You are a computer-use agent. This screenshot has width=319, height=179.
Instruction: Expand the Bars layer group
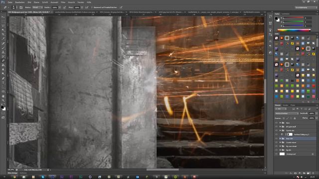click(280, 123)
